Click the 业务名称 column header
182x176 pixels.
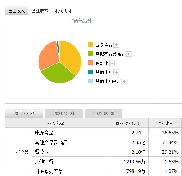tap(56, 123)
